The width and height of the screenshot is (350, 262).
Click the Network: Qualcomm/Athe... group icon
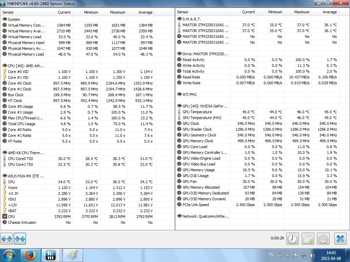pyautogui.click(x=179, y=216)
